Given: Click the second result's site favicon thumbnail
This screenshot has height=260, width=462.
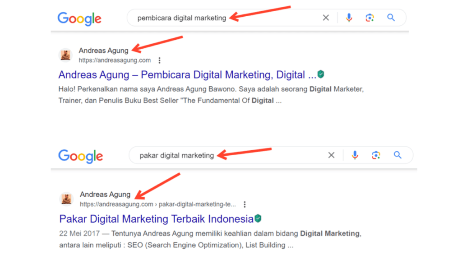Looking at the screenshot, I should coord(67,199).
